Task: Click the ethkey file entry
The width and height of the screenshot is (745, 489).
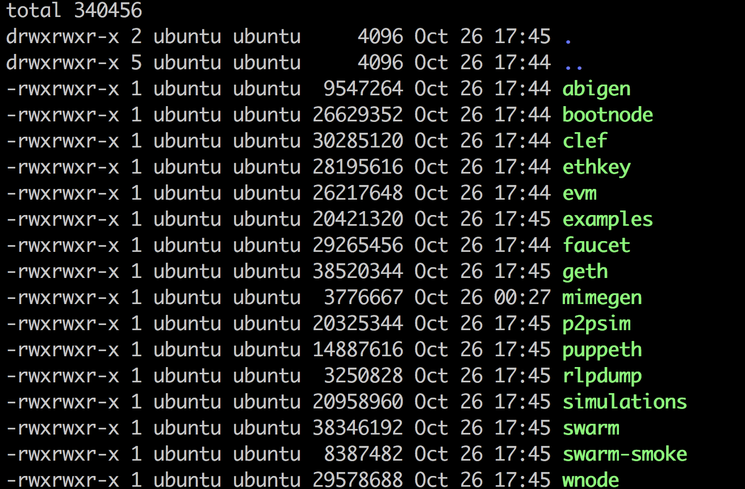Action: pyautogui.click(x=596, y=167)
